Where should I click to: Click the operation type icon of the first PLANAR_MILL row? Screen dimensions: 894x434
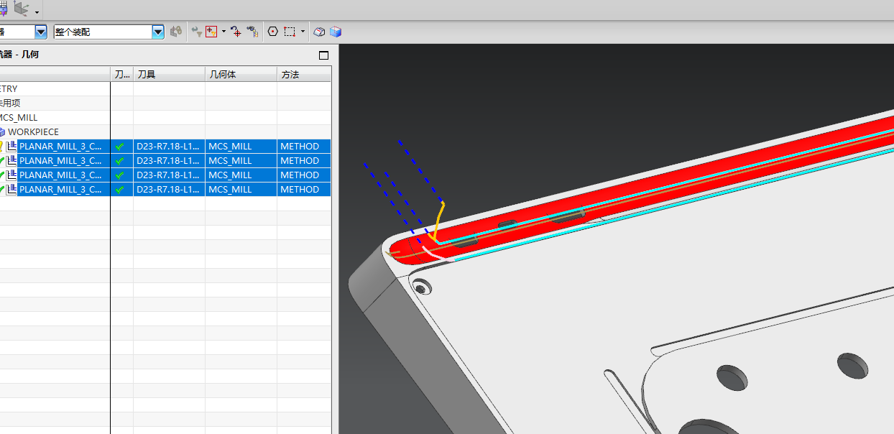pyautogui.click(x=11, y=146)
